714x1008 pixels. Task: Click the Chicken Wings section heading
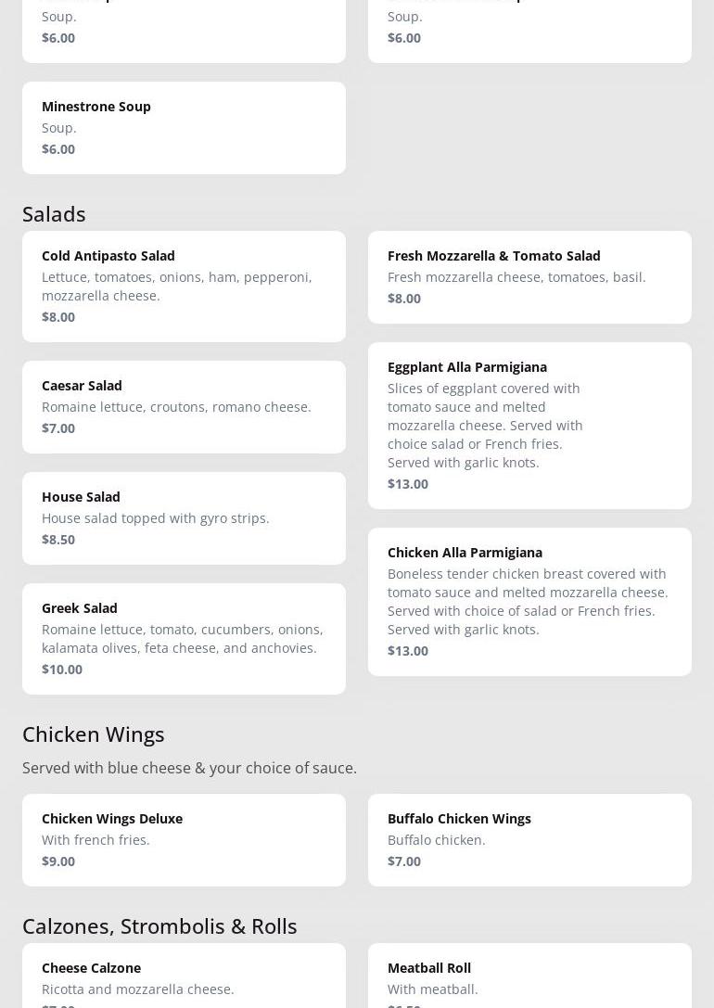(93, 734)
